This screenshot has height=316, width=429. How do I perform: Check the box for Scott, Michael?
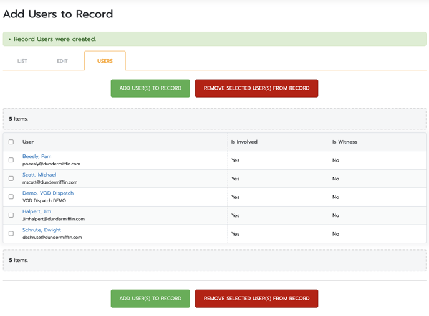click(x=11, y=179)
